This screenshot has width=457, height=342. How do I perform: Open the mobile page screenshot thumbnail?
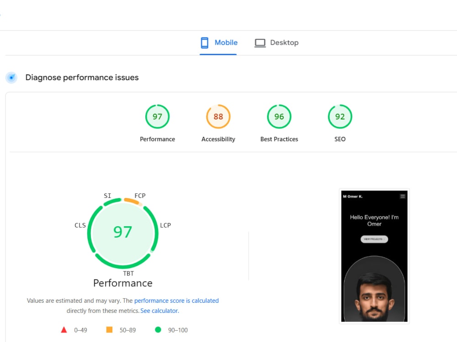[374, 256]
